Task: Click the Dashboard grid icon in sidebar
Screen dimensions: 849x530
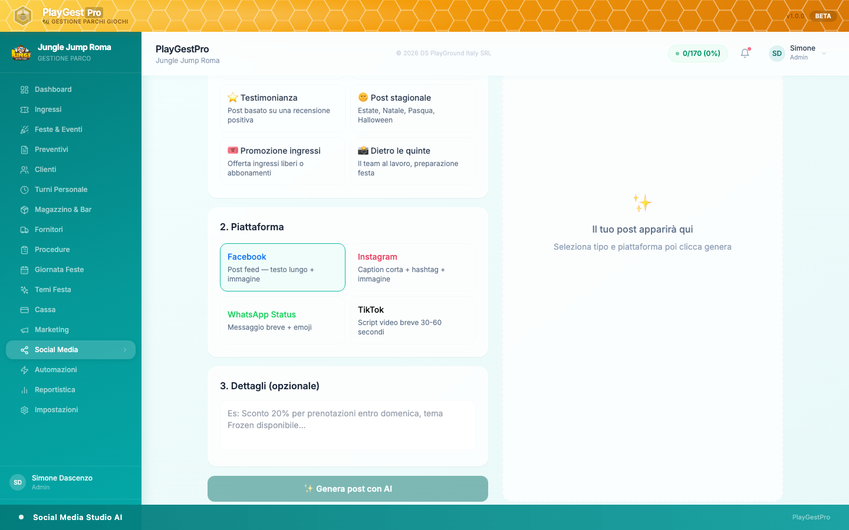Action: [x=24, y=90]
